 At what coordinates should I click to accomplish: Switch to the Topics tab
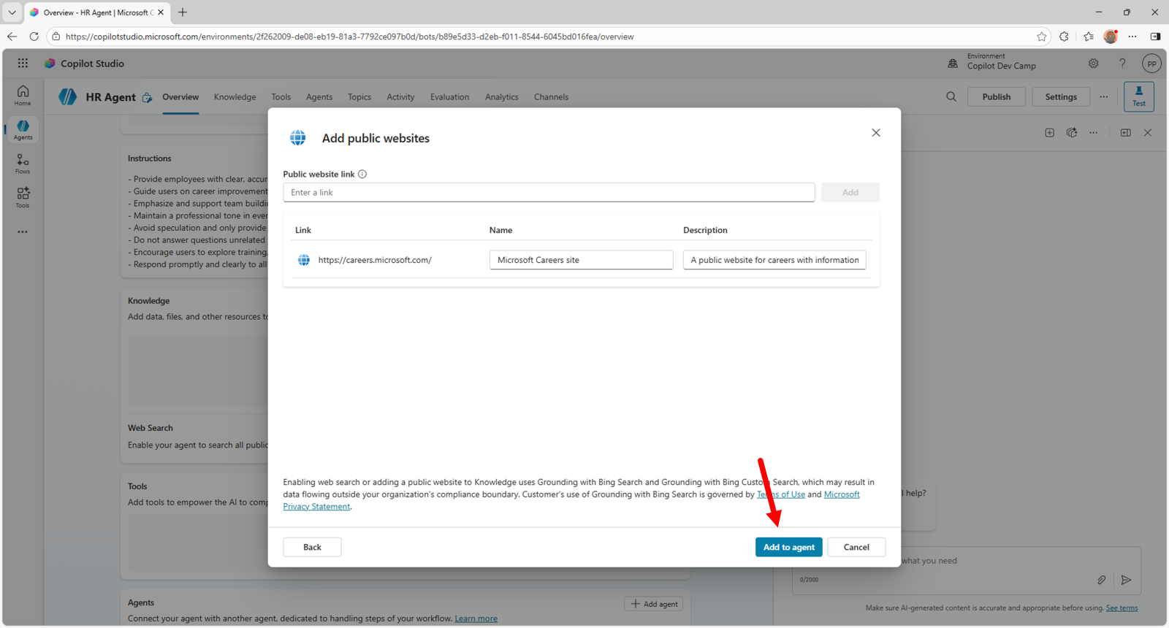click(x=359, y=97)
